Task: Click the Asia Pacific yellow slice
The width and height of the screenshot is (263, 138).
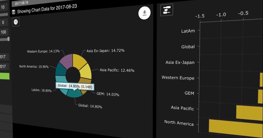Action: 86,72
